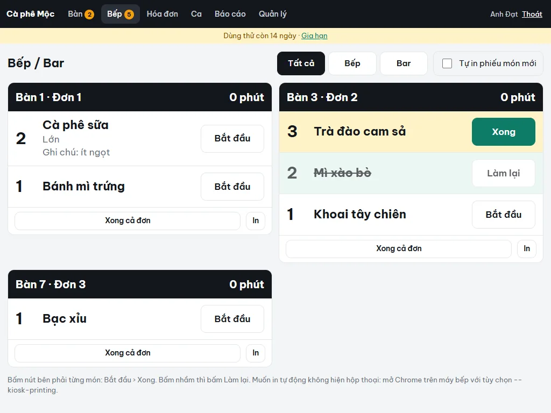The height and width of the screenshot is (413, 551).
Task: Filter orders by Bar station
Action: coord(404,63)
